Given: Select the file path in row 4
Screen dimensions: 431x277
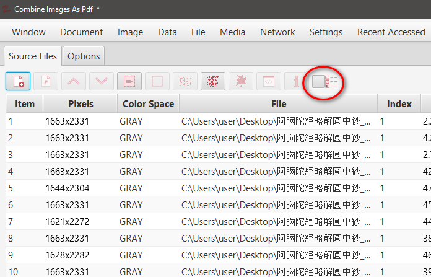Looking at the screenshot, I should (x=276, y=172).
